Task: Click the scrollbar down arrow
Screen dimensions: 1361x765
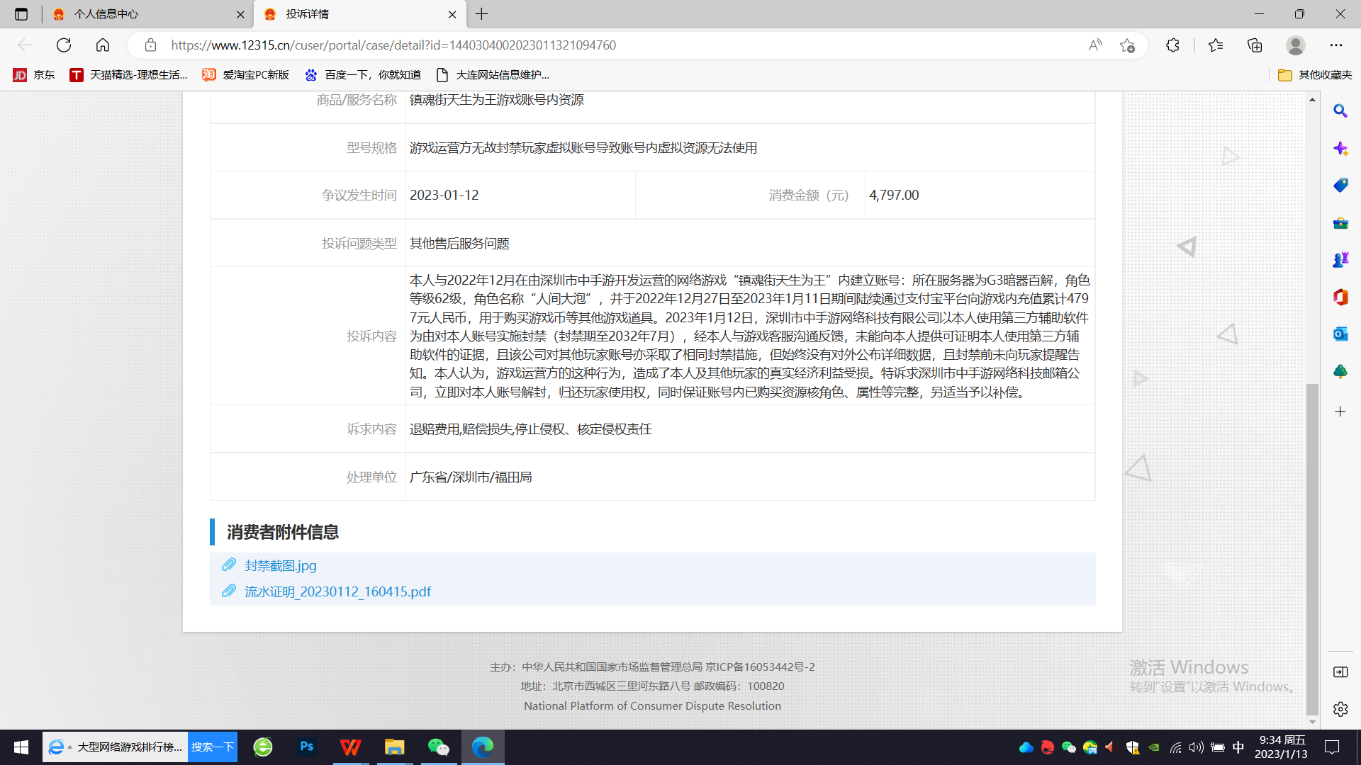Action: (x=1313, y=722)
